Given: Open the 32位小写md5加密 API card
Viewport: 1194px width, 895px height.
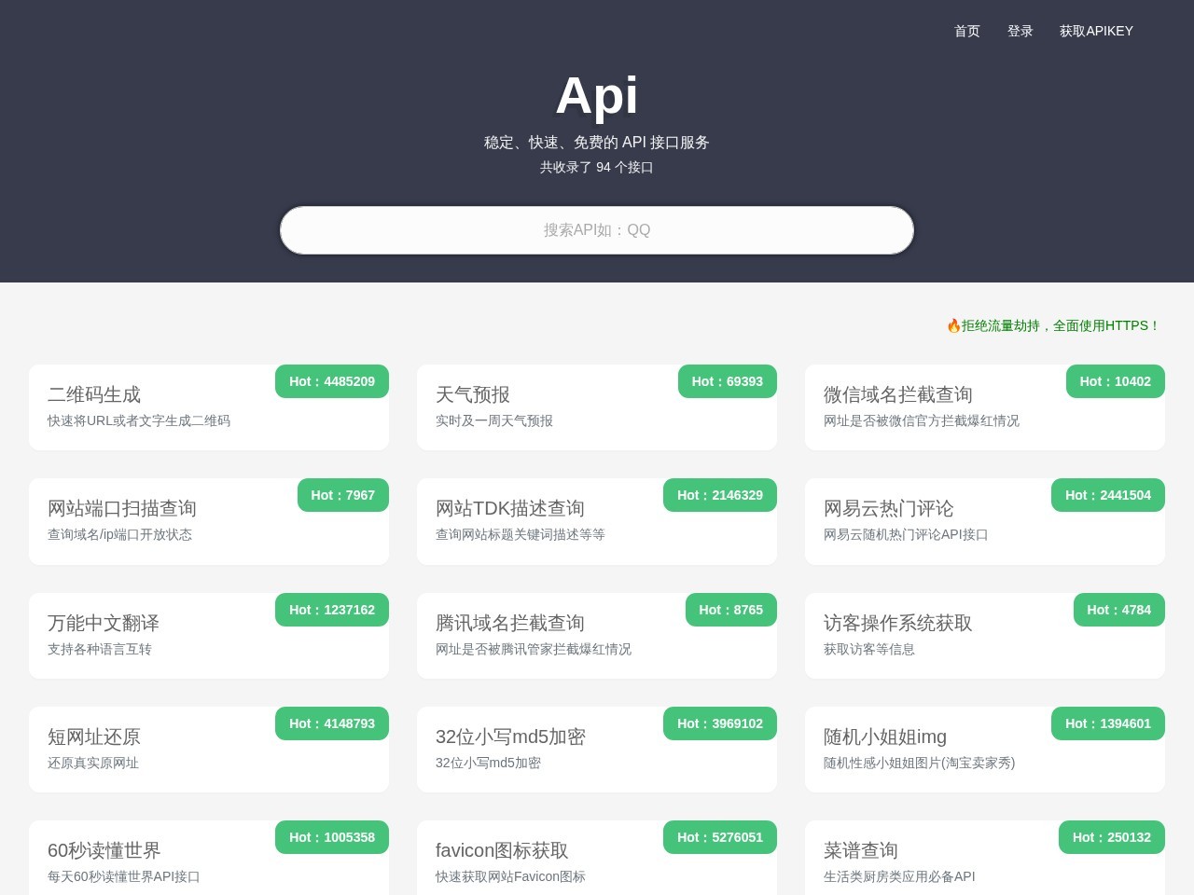Looking at the screenshot, I should [597, 749].
